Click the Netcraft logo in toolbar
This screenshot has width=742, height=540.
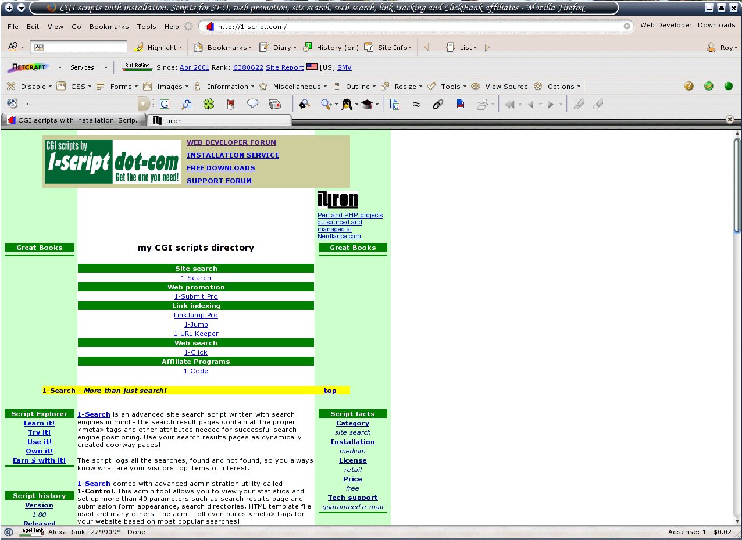pos(28,67)
